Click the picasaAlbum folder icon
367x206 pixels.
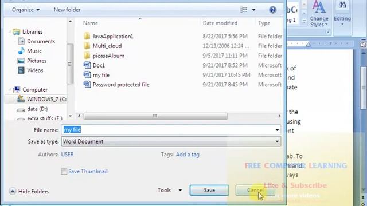(x=87, y=56)
